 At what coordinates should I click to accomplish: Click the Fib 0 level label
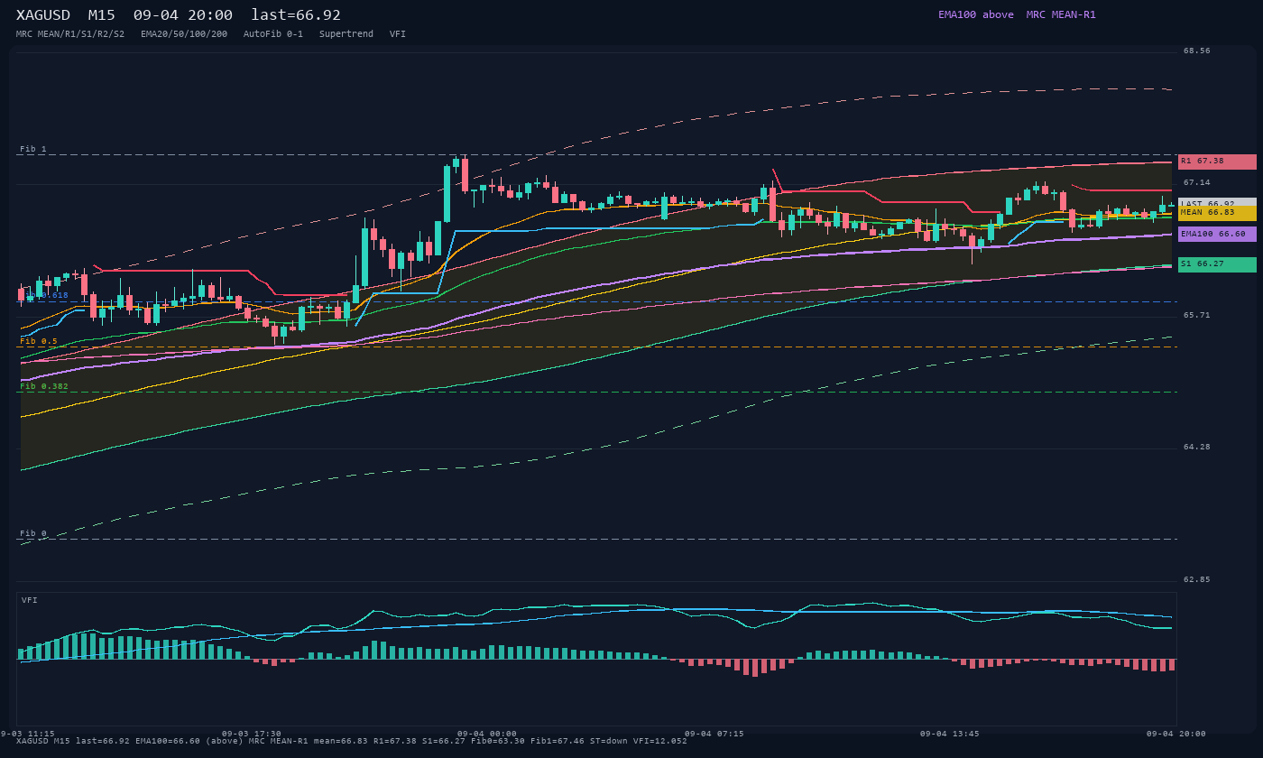pyautogui.click(x=33, y=533)
